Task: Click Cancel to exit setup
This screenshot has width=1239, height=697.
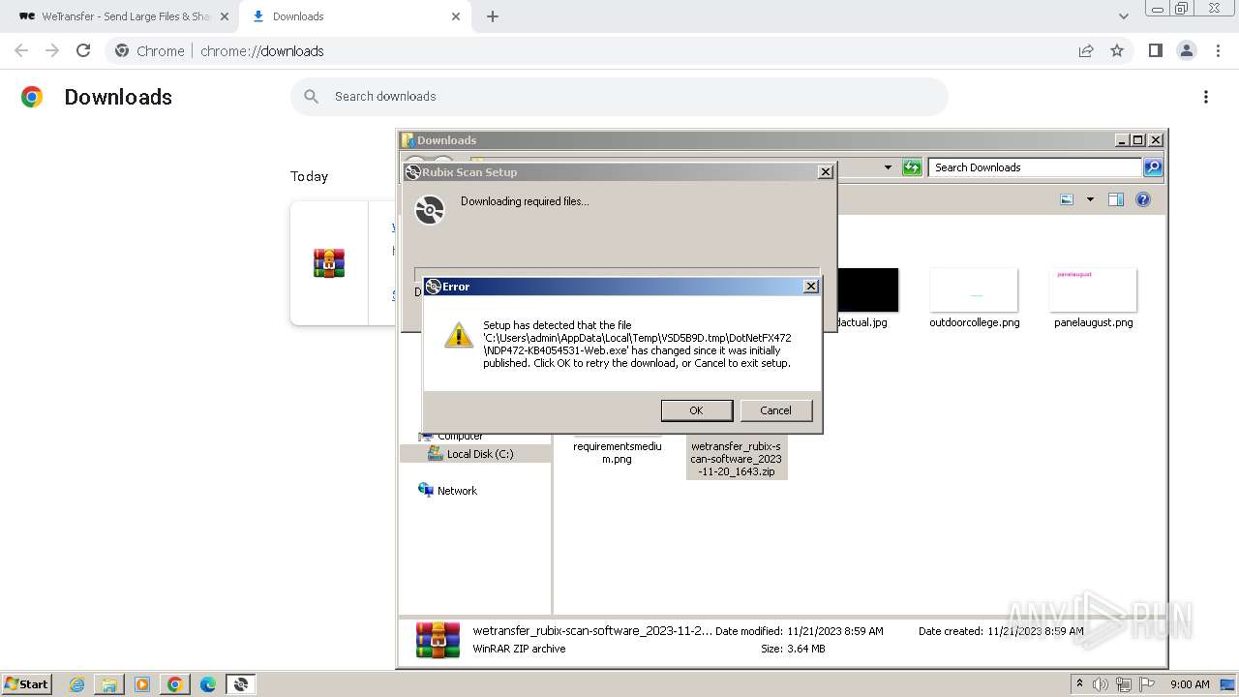Action: coord(775,410)
